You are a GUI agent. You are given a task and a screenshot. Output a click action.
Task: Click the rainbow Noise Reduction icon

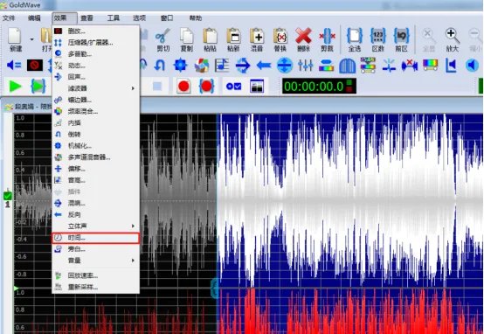click(431, 65)
